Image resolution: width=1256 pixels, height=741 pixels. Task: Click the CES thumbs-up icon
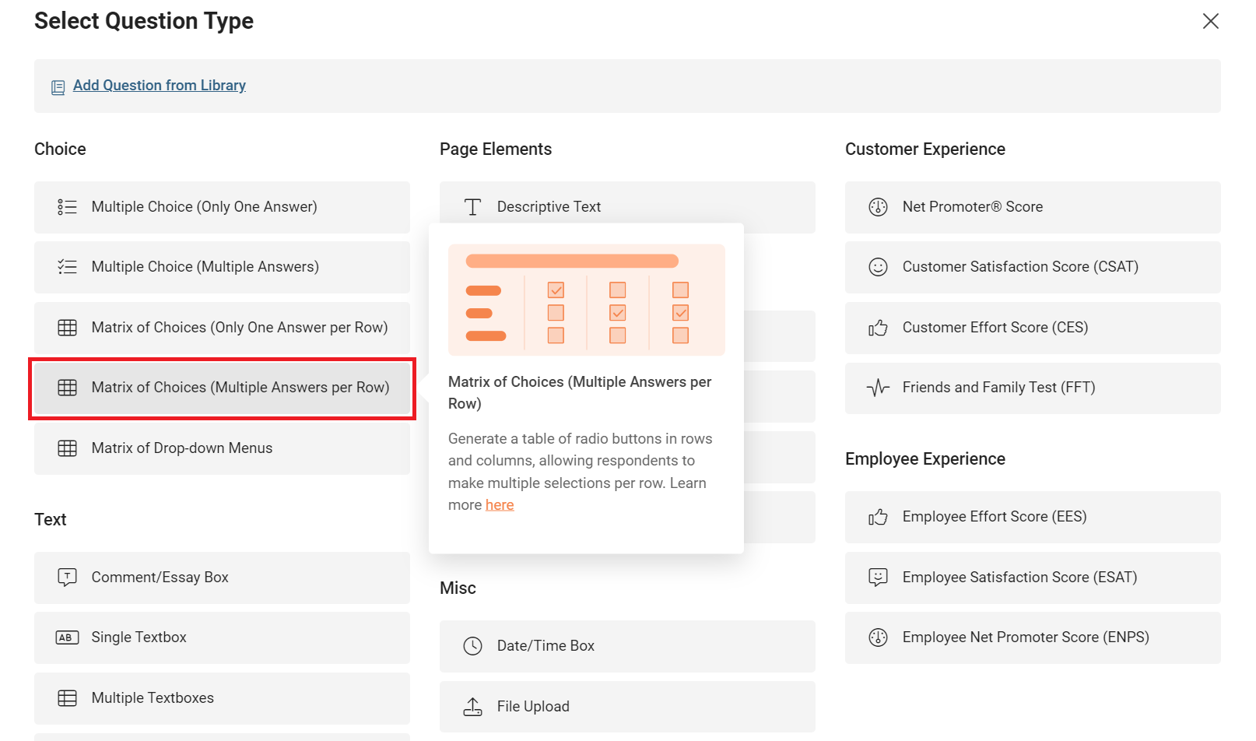pyautogui.click(x=878, y=328)
